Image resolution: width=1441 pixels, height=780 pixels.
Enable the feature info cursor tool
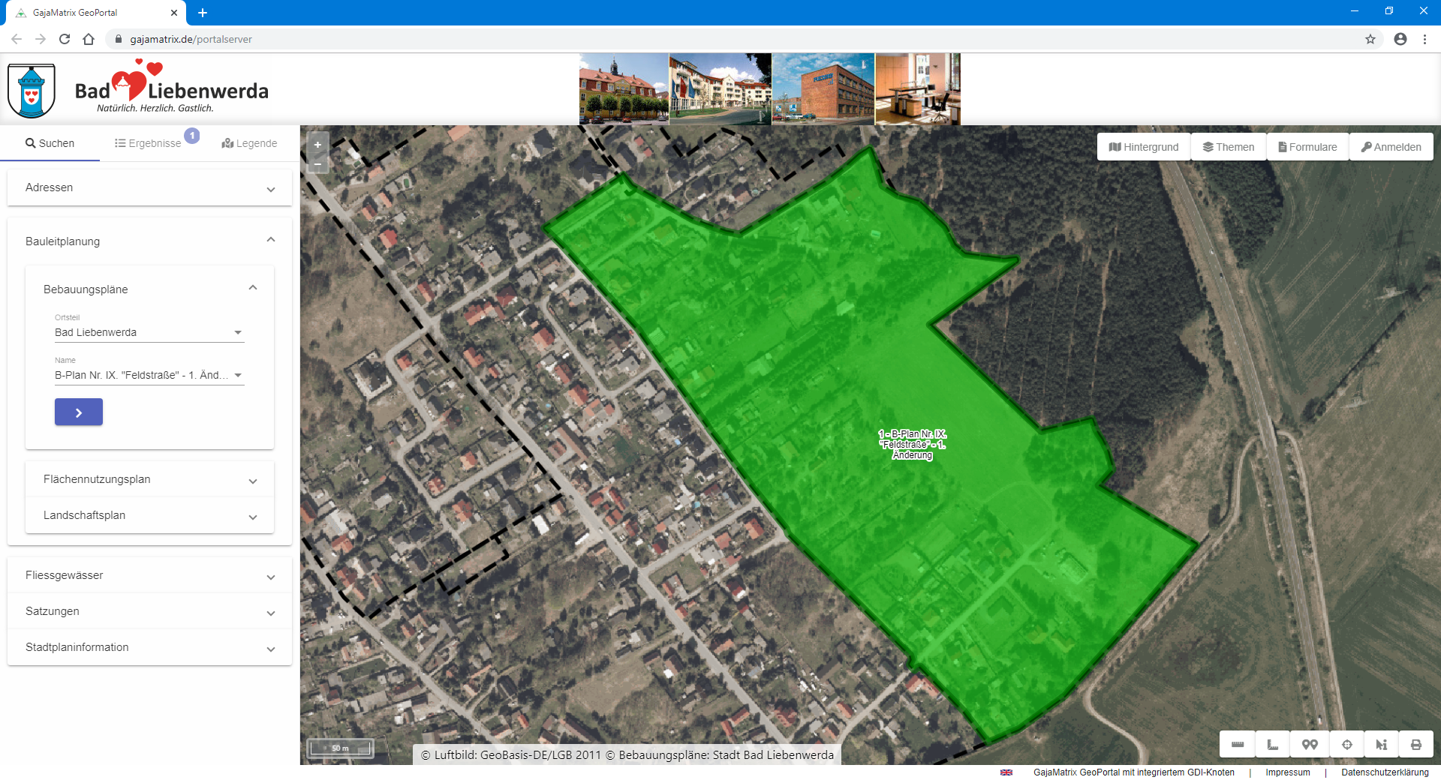1381,745
